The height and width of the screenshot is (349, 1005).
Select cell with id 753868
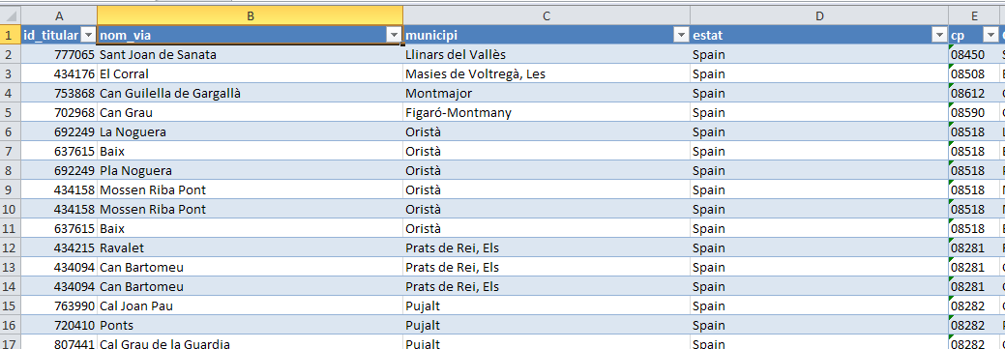click(x=59, y=94)
